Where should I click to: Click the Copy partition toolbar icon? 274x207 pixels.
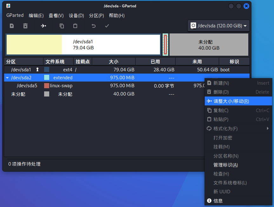(62, 26)
